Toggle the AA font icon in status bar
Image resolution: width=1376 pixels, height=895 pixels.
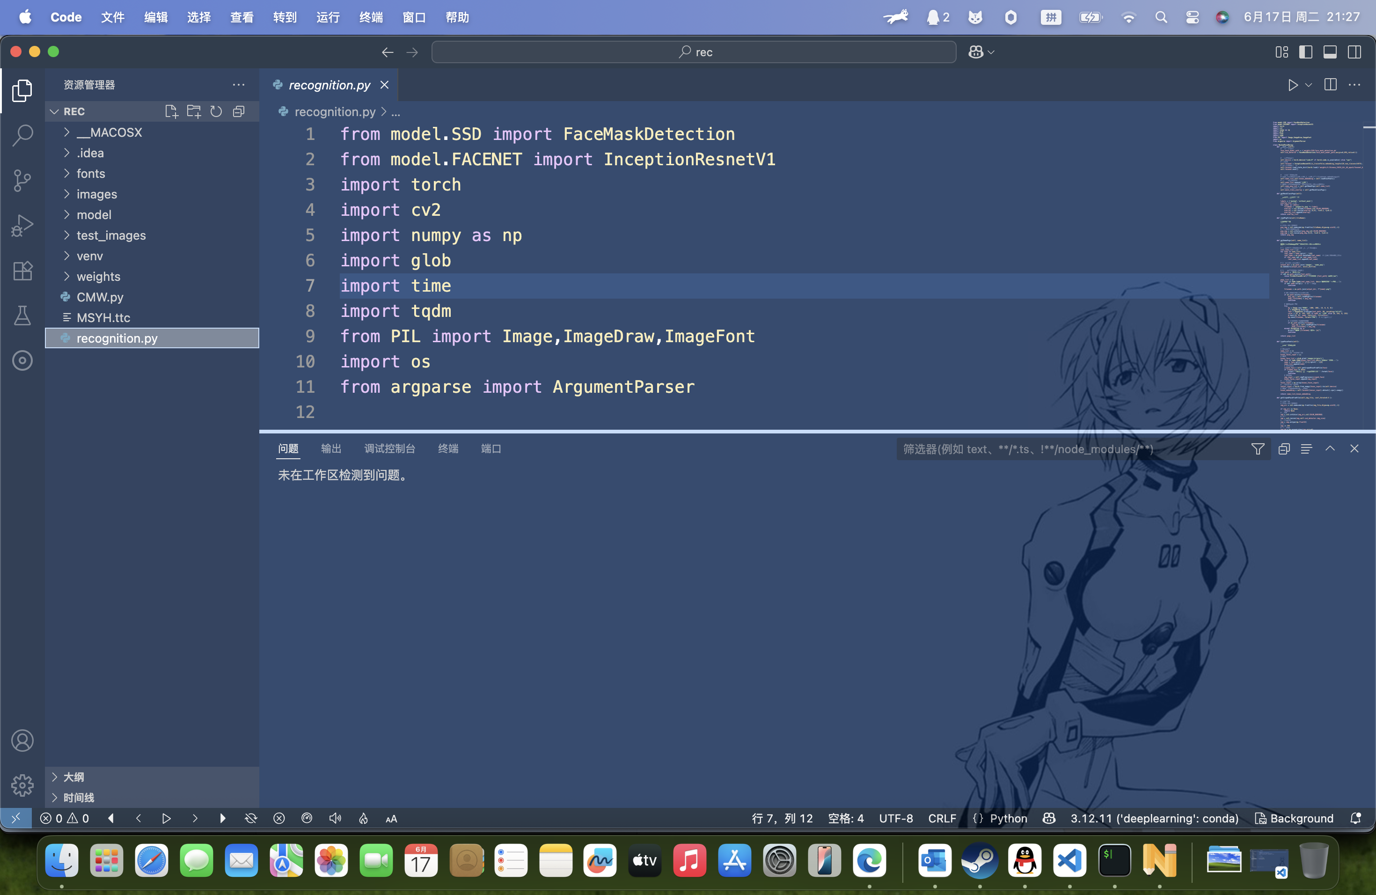click(391, 819)
